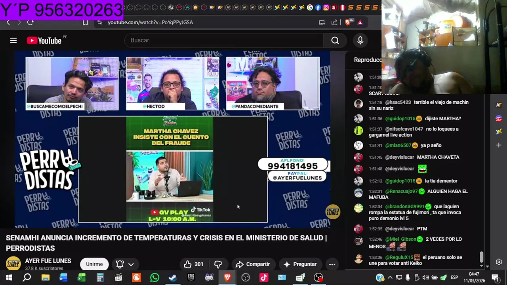Open Word from the taskbar
This screenshot has width=507, height=285.
click(63, 277)
